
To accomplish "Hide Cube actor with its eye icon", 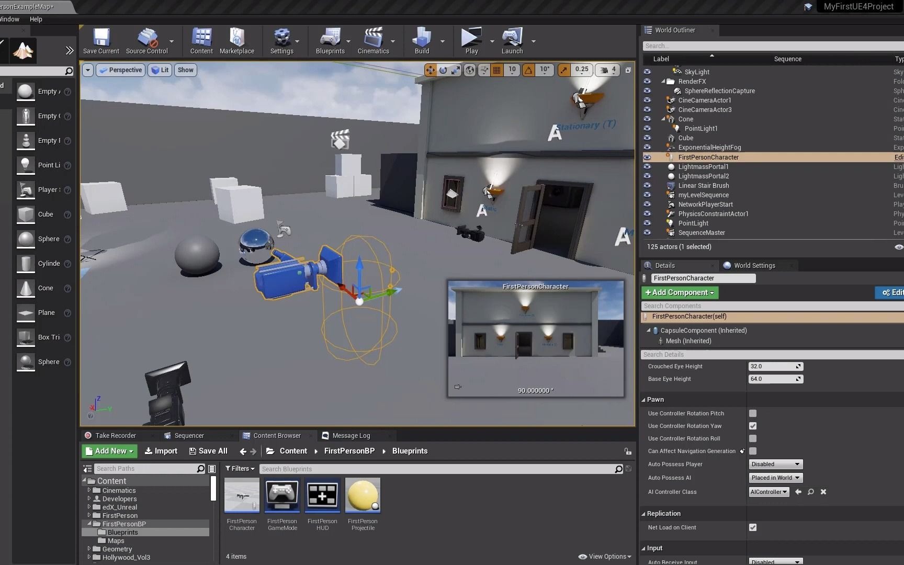I will click(647, 138).
